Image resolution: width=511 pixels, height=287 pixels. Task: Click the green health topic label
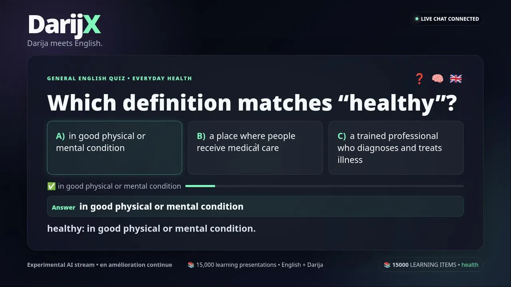tap(470, 265)
